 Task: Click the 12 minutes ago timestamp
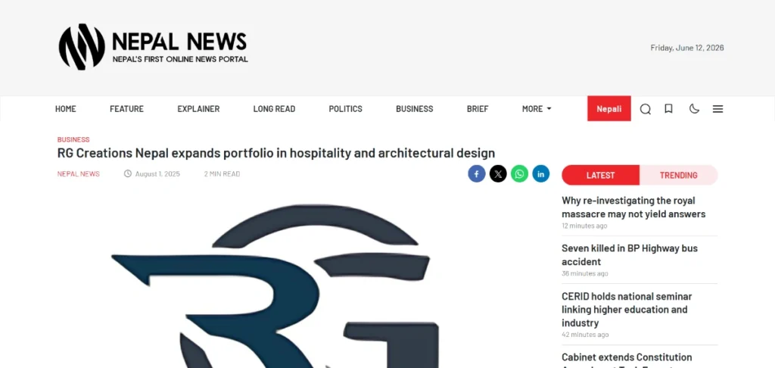coord(584,226)
